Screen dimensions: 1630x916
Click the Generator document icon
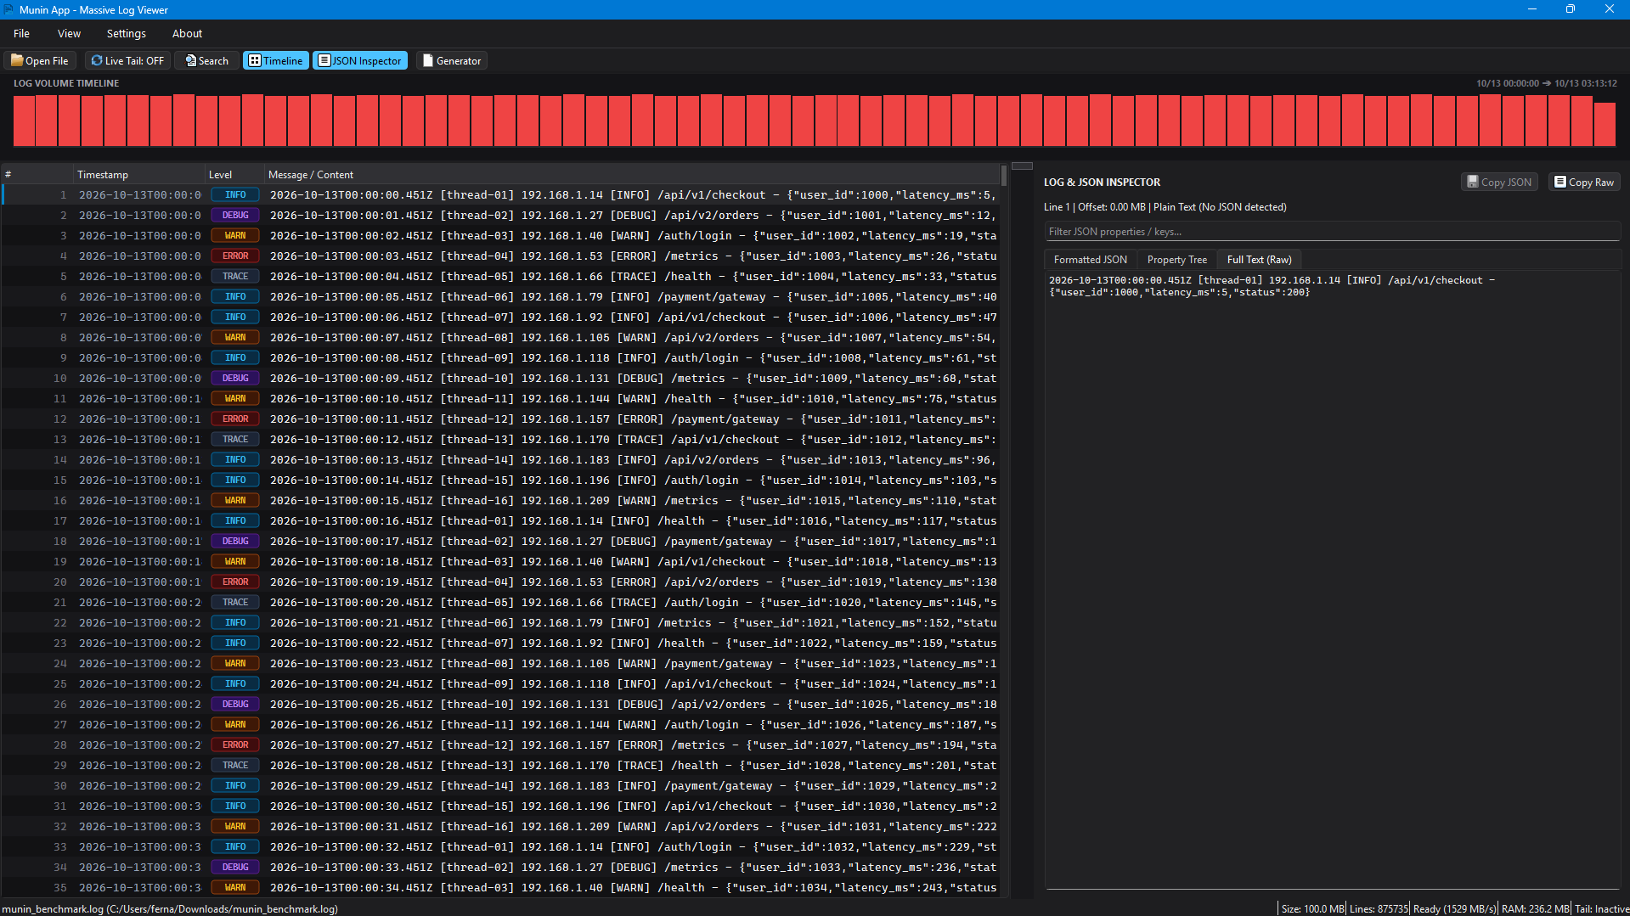pos(428,60)
